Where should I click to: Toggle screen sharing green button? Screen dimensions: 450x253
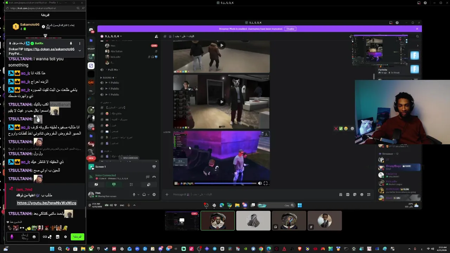pos(114,184)
